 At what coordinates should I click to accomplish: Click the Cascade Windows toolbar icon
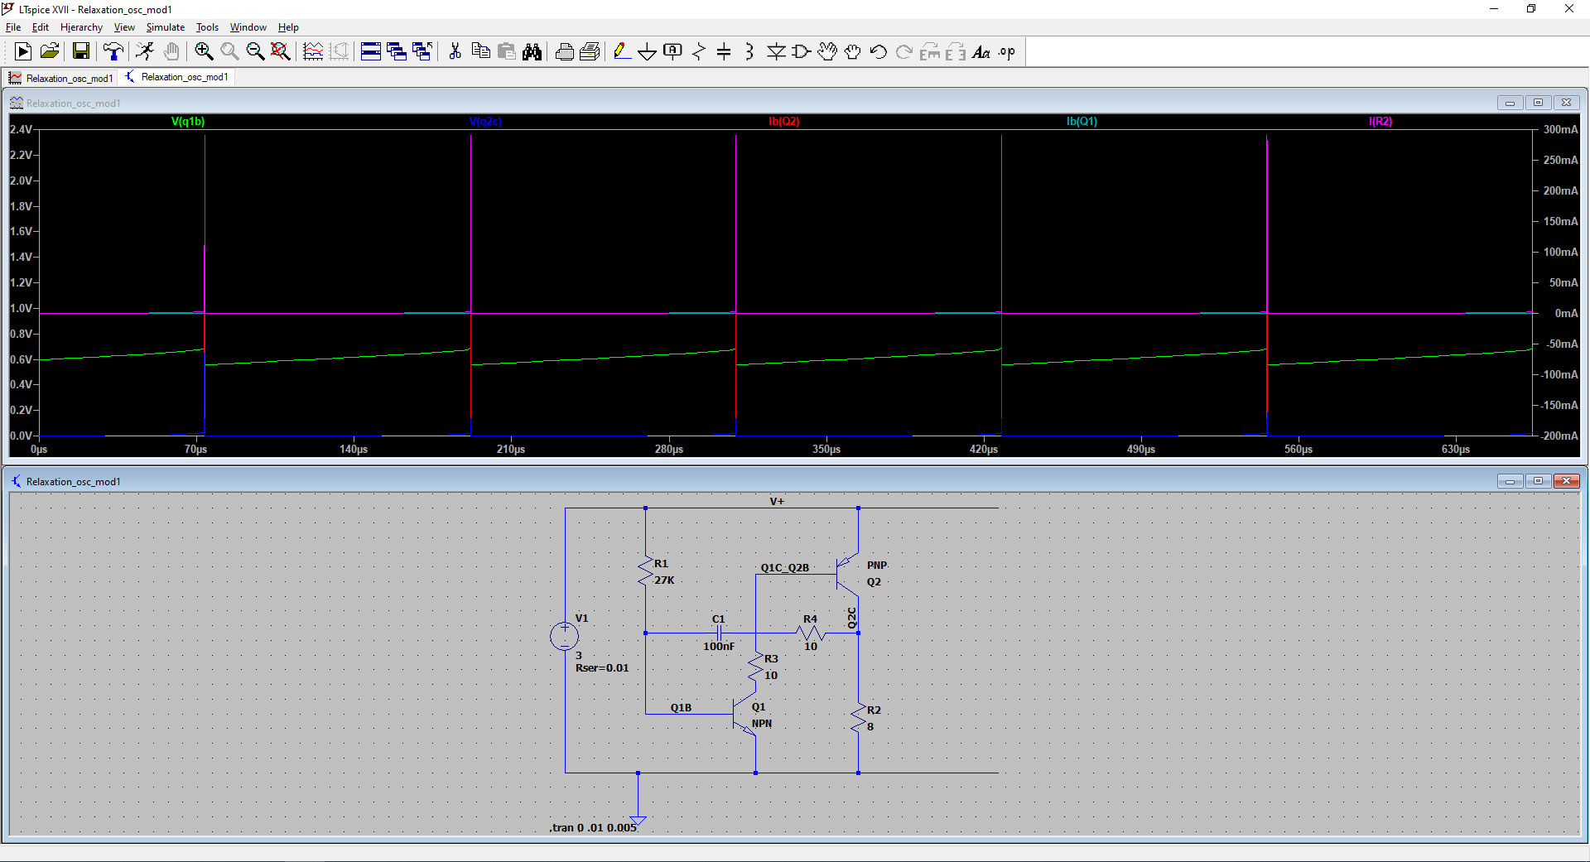pos(397,51)
